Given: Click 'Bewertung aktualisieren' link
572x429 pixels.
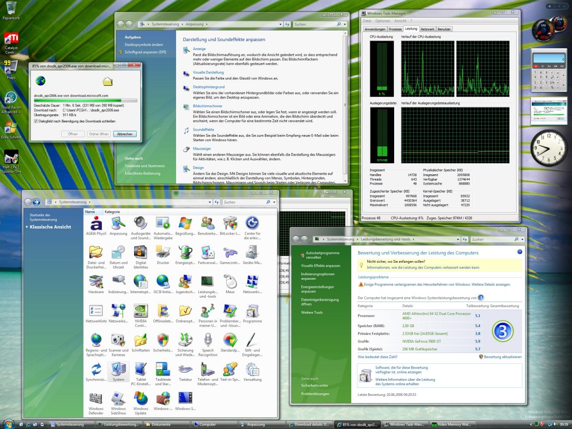Looking at the screenshot, I should point(503,357).
